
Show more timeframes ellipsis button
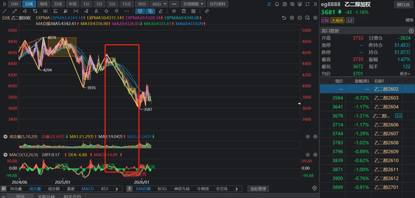(174, 4)
